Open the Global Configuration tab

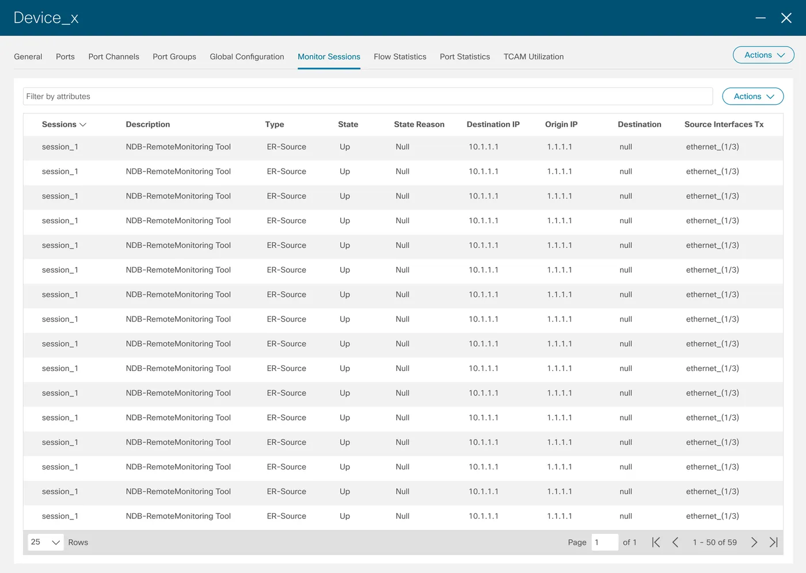(x=247, y=57)
